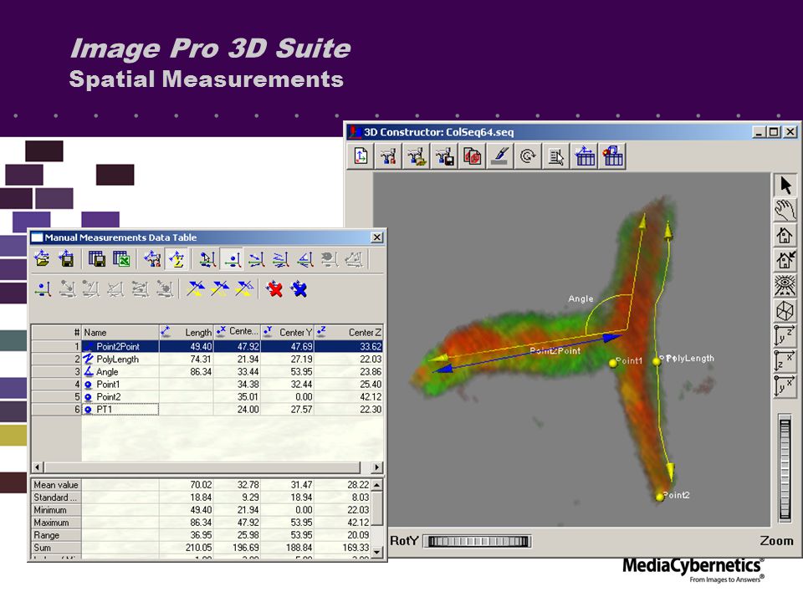This screenshot has height=602, width=803.
Task: Select the PT1 row in data table
Action: coord(207,410)
